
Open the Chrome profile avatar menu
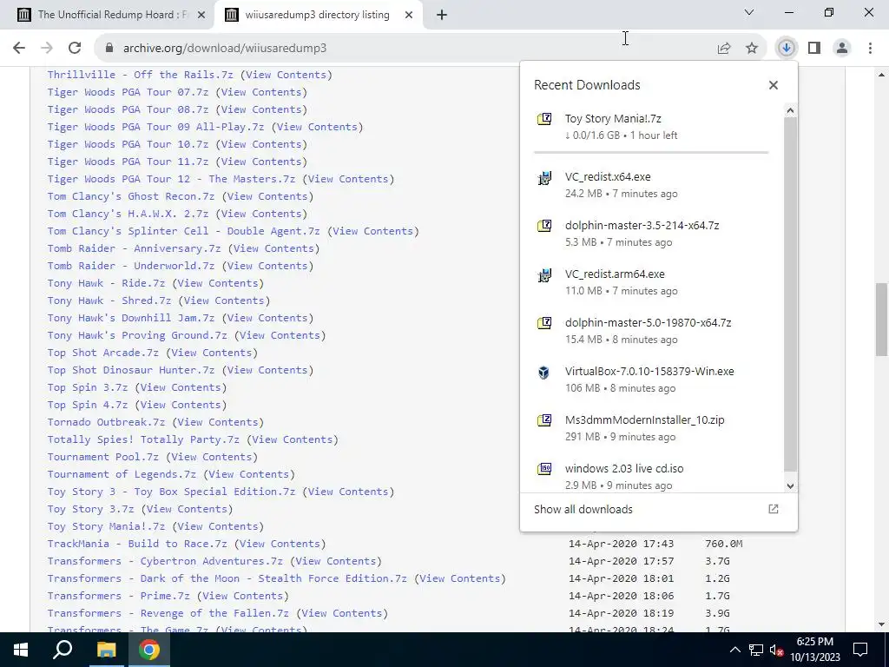tap(842, 49)
